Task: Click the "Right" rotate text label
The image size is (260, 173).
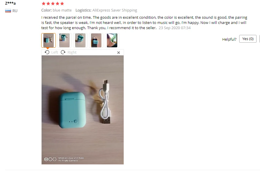Action: tap(72, 52)
